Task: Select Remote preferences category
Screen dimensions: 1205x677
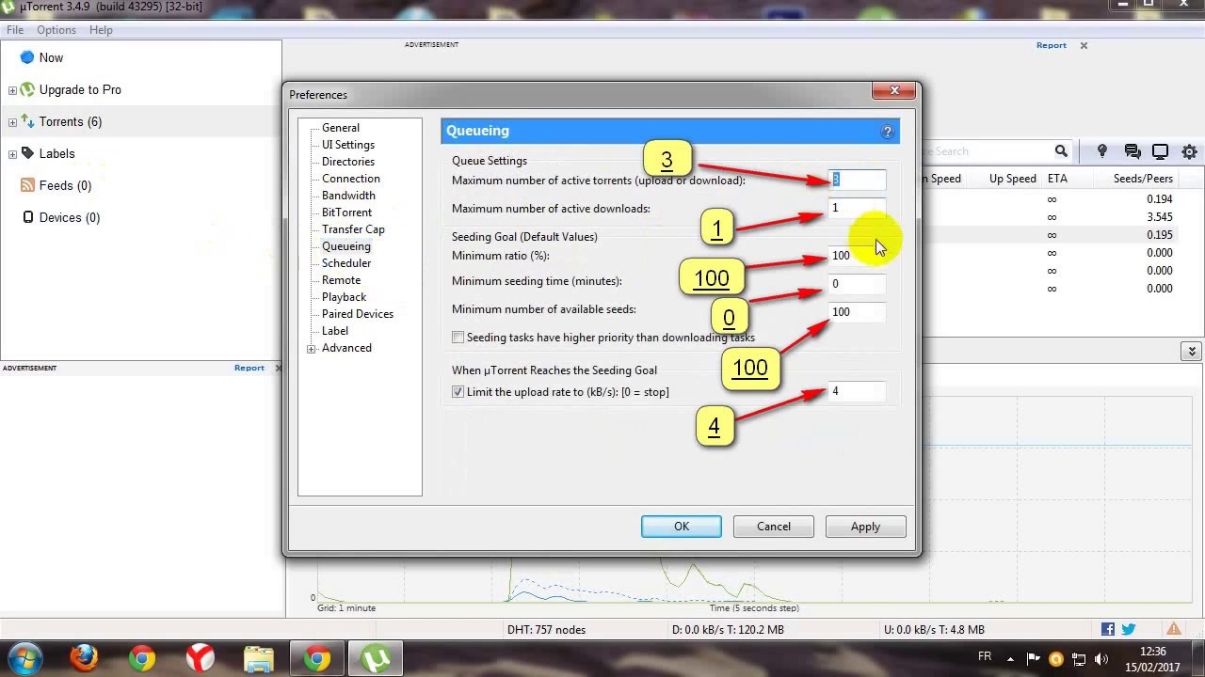Action: coord(341,280)
